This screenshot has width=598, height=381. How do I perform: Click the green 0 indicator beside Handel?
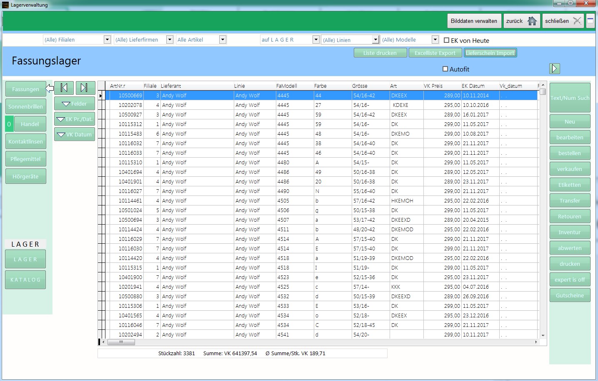tap(9, 124)
